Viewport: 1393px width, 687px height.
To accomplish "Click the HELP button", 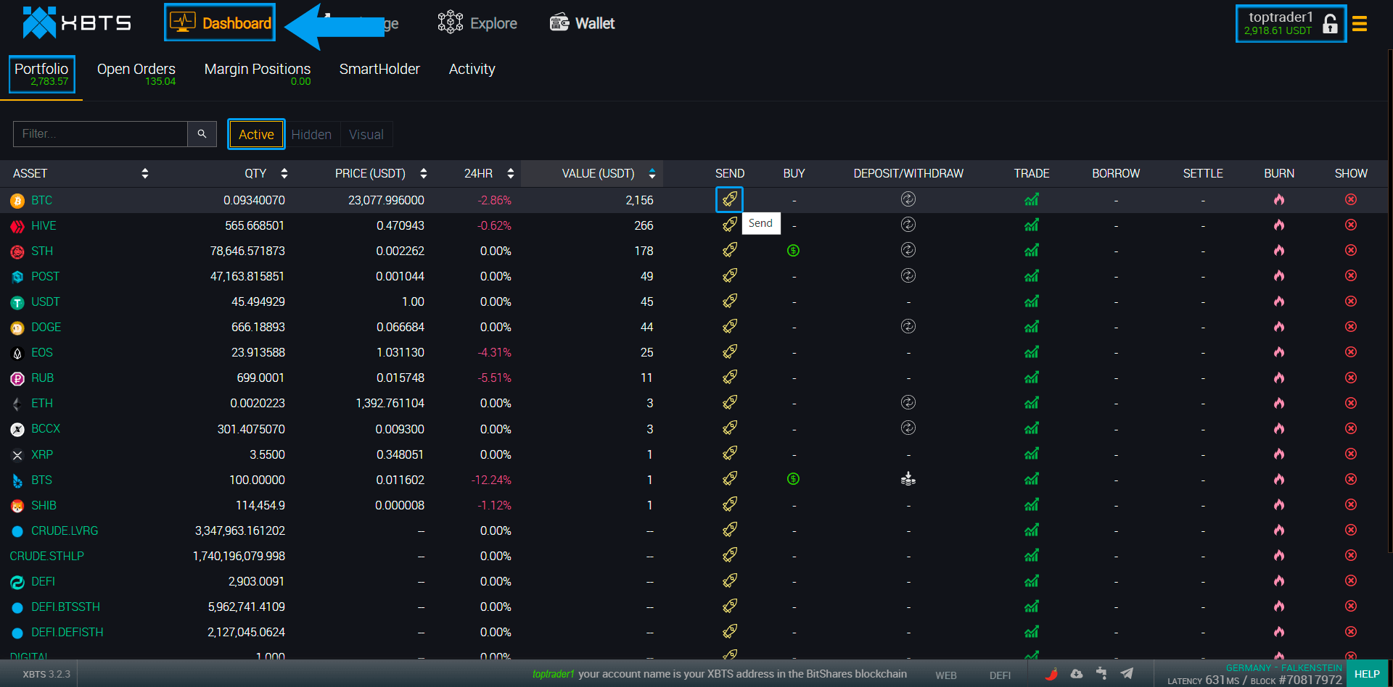I will tap(1367, 674).
